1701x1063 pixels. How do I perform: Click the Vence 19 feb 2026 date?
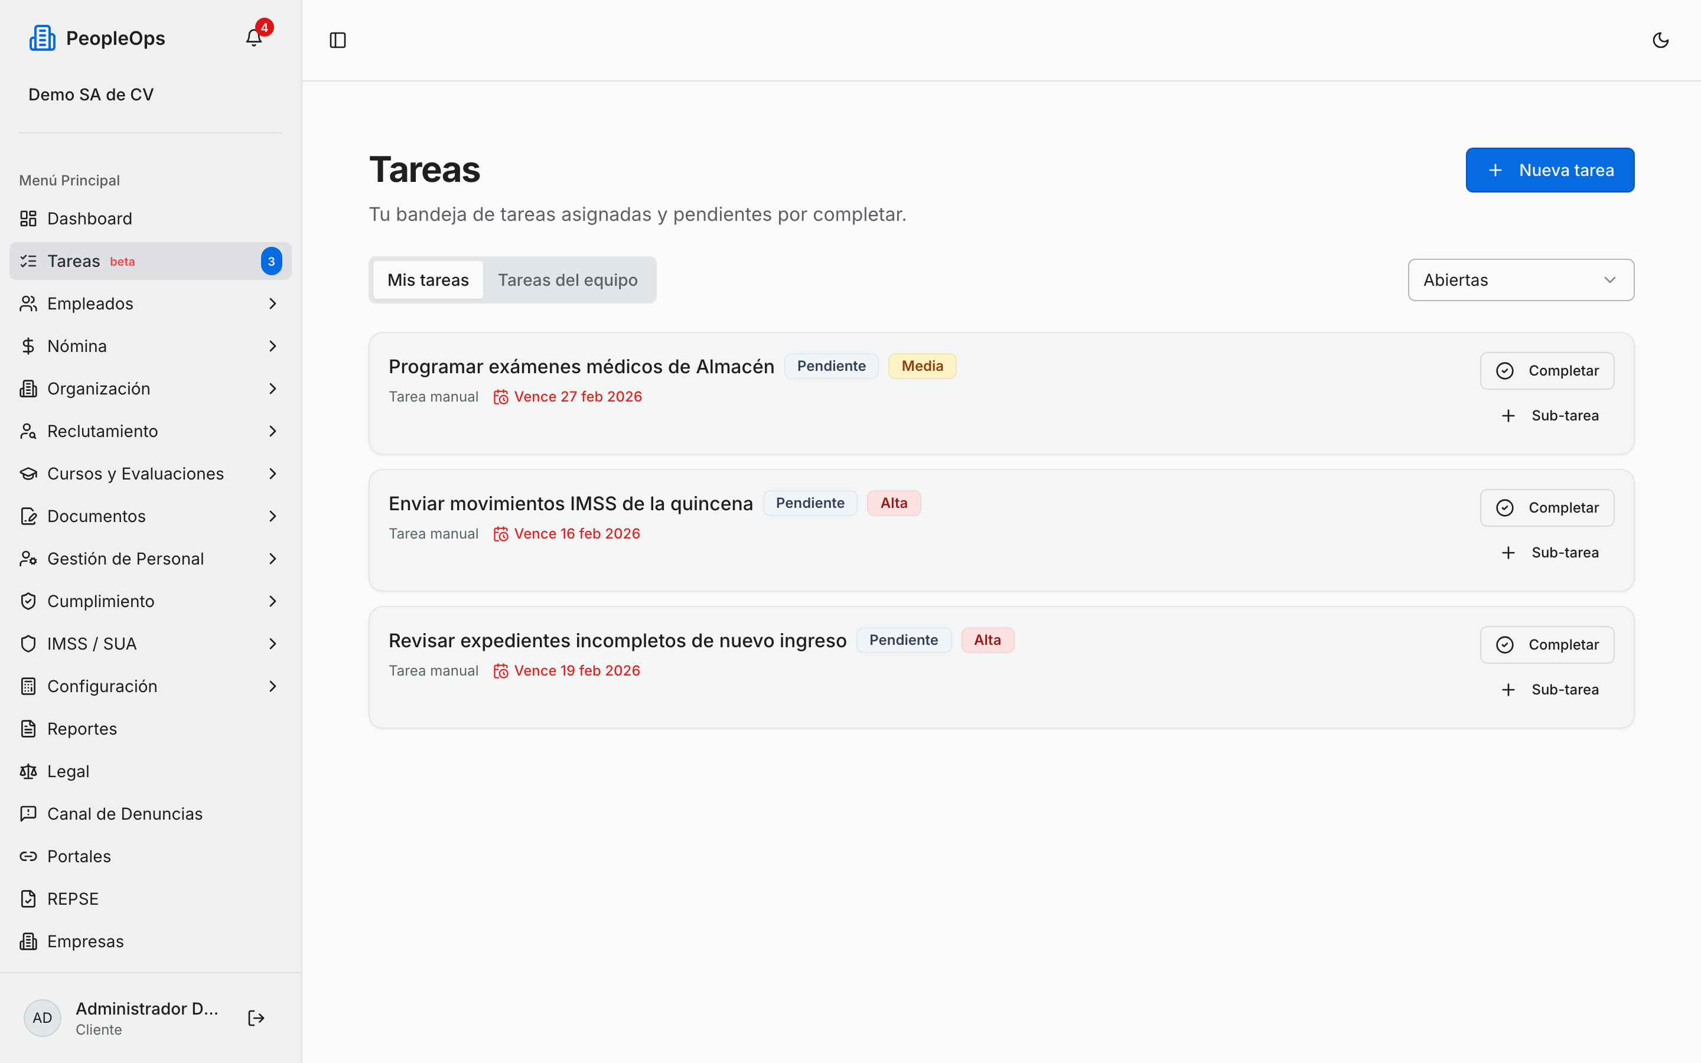(566, 671)
